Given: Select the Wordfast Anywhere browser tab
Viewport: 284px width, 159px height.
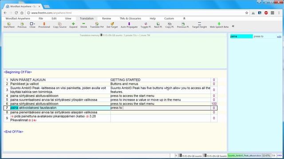Looking at the screenshot, I should coord(23,6).
